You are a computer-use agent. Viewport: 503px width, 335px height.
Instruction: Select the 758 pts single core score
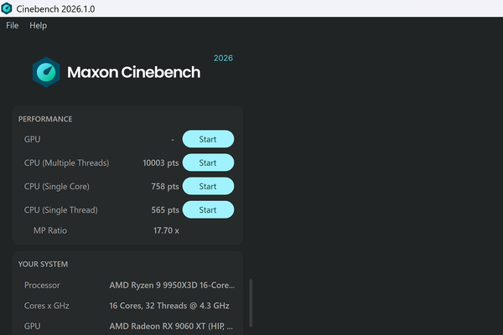[165, 187]
